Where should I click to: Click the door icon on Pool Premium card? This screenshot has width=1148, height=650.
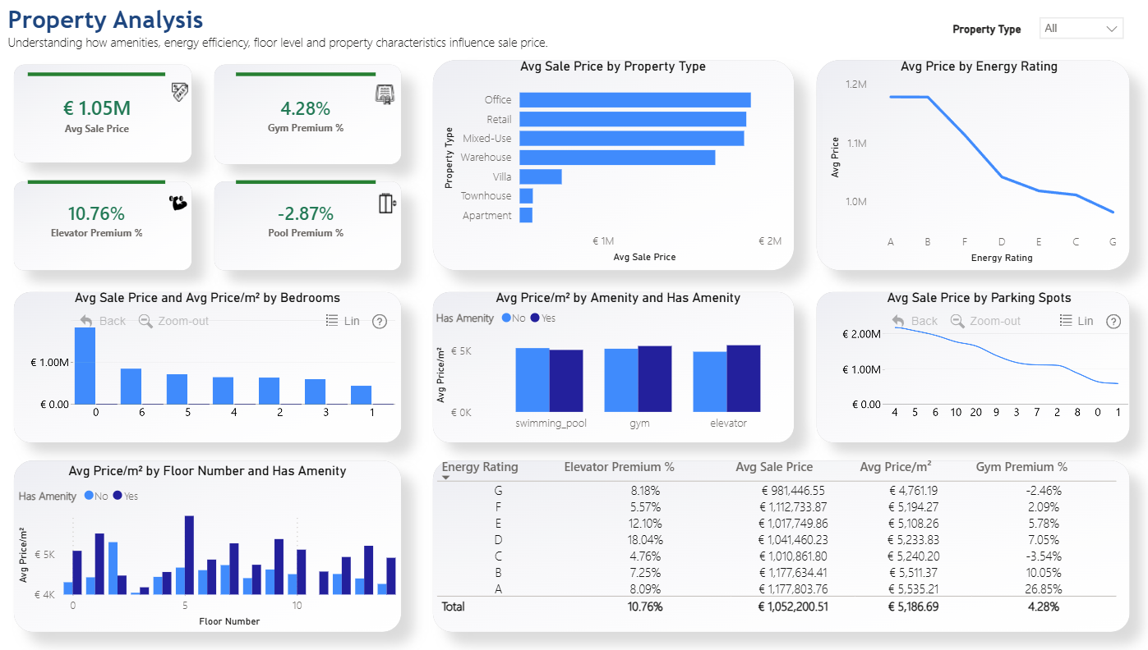point(387,204)
